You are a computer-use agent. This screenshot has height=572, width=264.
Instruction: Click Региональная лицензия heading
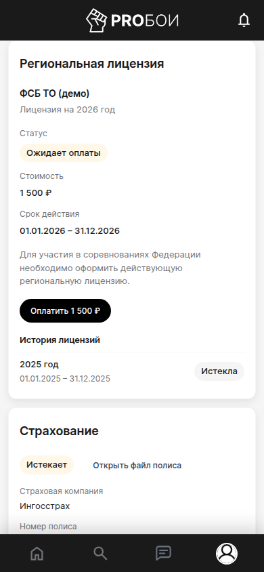[x=92, y=64]
